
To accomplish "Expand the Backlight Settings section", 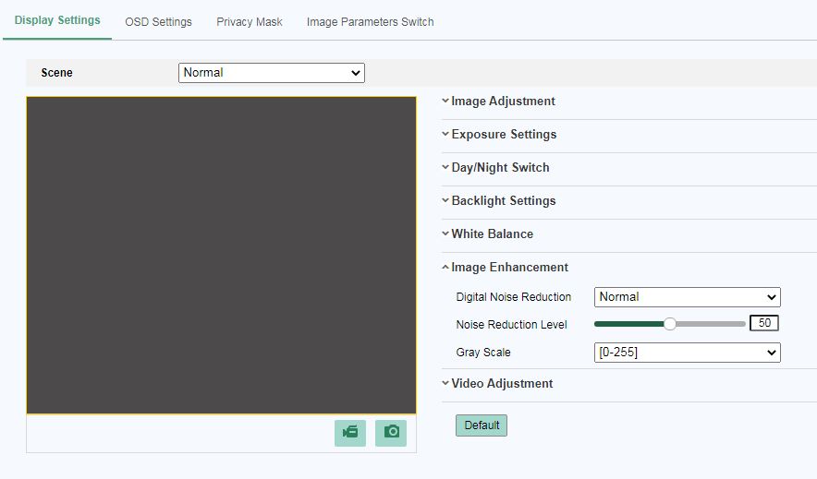I will [503, 201].
